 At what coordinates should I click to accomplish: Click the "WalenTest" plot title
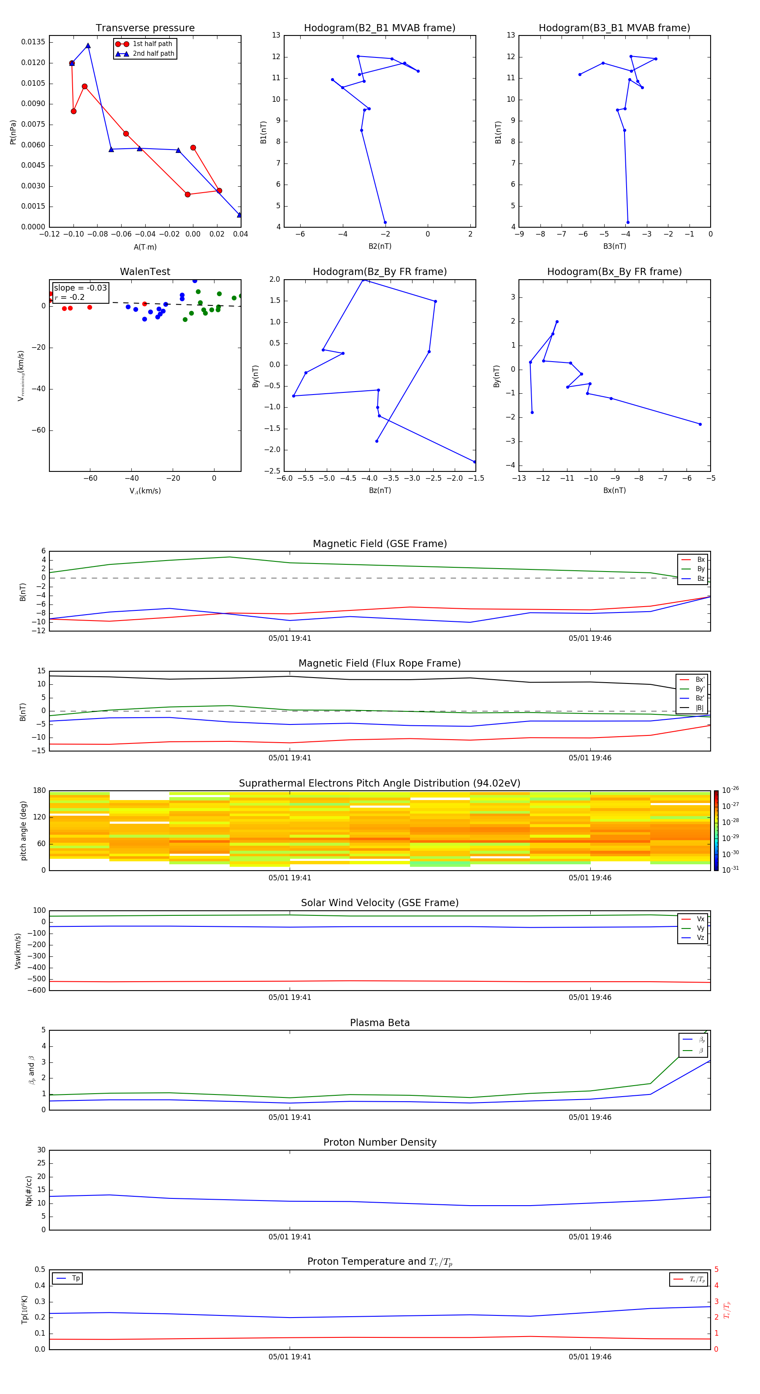click(145, 272)
